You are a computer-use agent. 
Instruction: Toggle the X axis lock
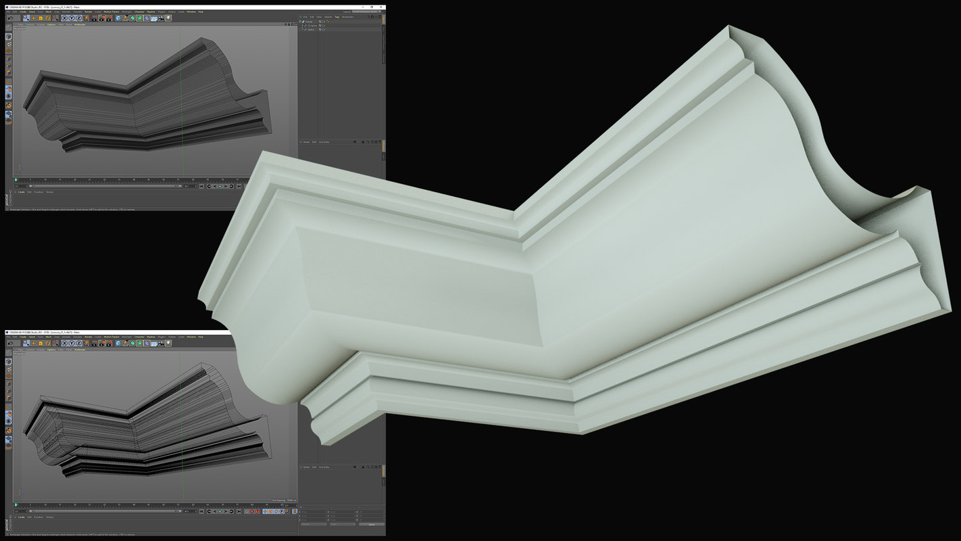64,19
